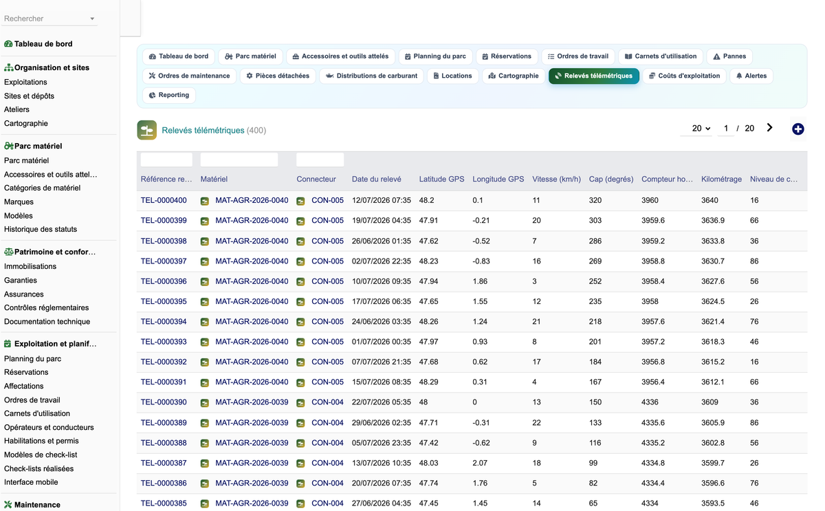This screenshot has height=511, width=825.
Task: Click the blue plus add-record icon
Action: coord(798,129)
